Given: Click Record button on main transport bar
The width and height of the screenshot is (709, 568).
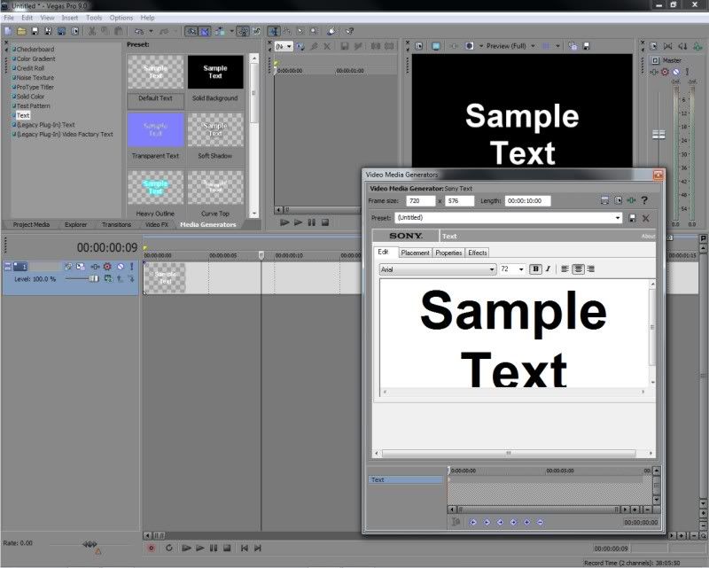Looking at the screenshot, I should click(152, 549).
